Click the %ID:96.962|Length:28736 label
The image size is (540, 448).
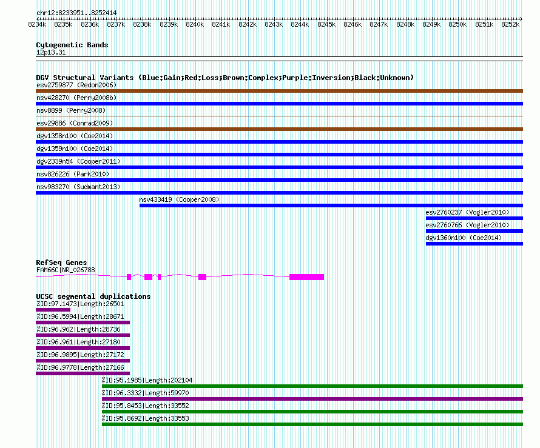(78, 330)
